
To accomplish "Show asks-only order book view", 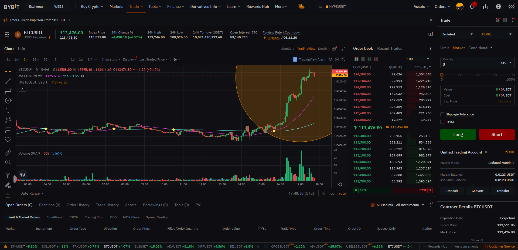I will [376, 59].
